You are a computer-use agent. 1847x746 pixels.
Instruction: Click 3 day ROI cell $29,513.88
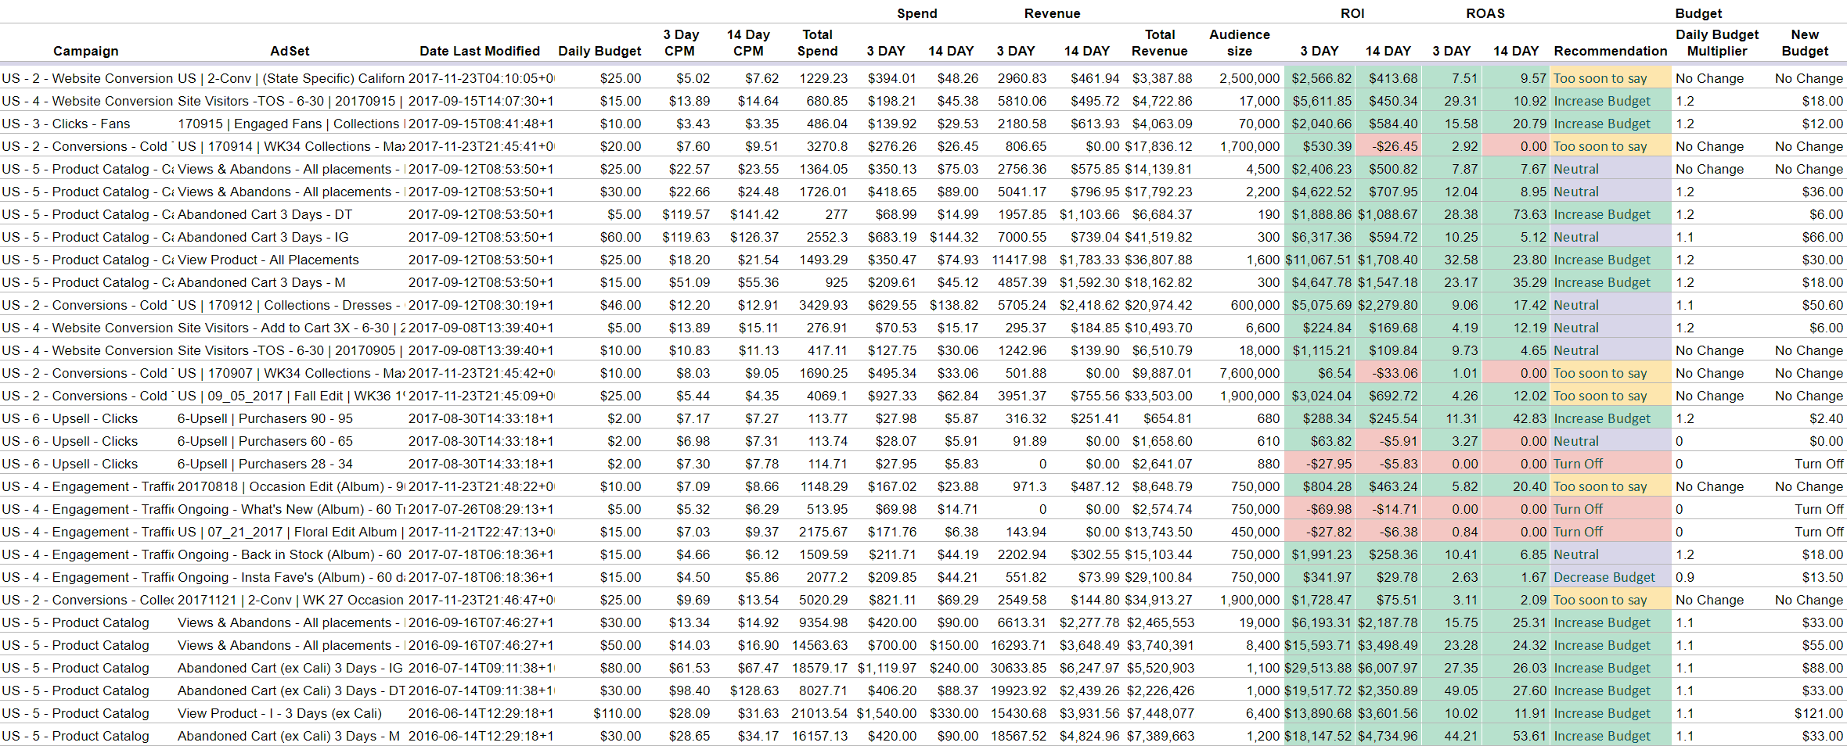[1320, 668]
